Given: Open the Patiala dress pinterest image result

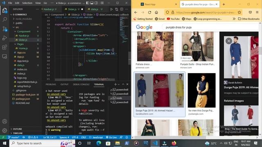Looking at the screenshot, I should 155,47.
